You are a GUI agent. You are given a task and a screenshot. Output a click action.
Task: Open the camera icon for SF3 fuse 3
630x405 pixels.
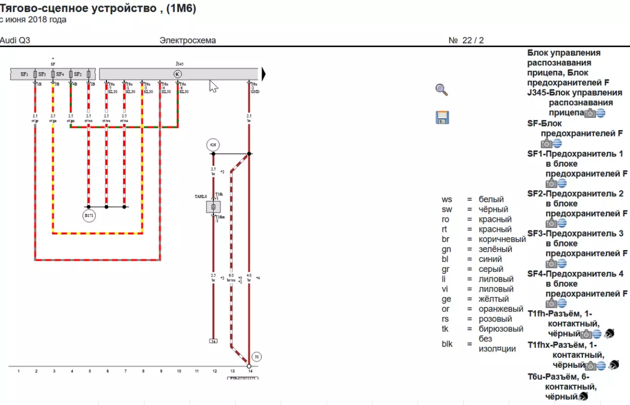click(x=551, y=264)
